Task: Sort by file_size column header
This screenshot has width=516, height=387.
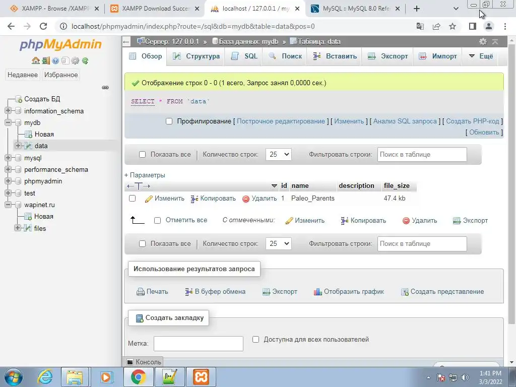Action: point(397,185)
